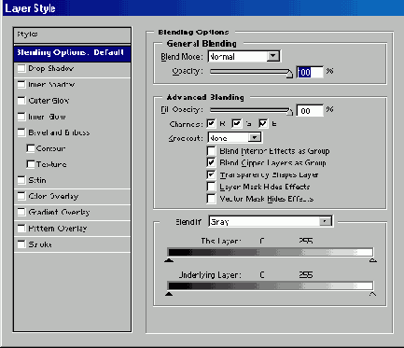404x348 pixels.
Task: Uncheck the G channel box
Action: pos(237,124)
